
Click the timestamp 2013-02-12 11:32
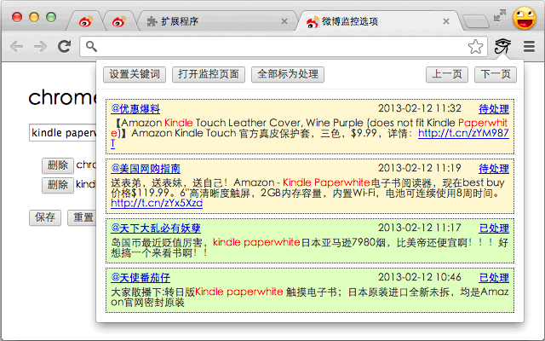[x=420, y=108]
